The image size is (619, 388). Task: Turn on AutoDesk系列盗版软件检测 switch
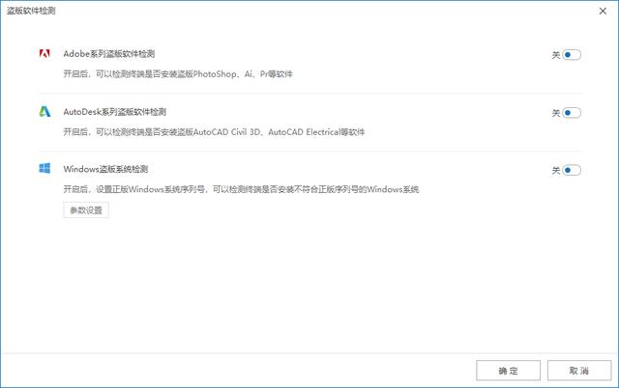[x=572, y=113]
